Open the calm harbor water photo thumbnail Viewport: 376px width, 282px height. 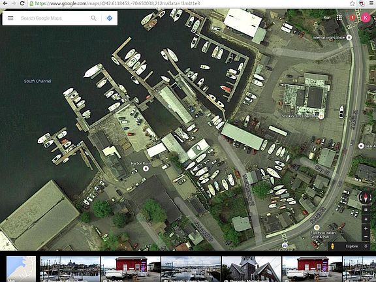click(x=191, y=269)
